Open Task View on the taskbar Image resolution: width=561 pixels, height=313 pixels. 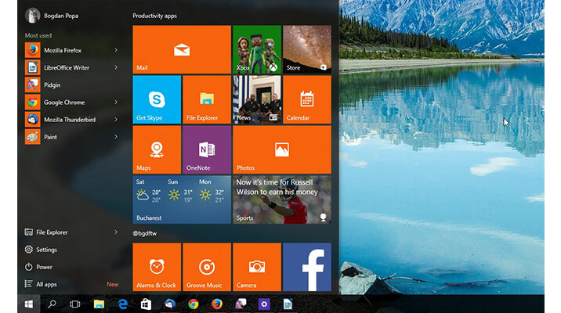(74, 304)
